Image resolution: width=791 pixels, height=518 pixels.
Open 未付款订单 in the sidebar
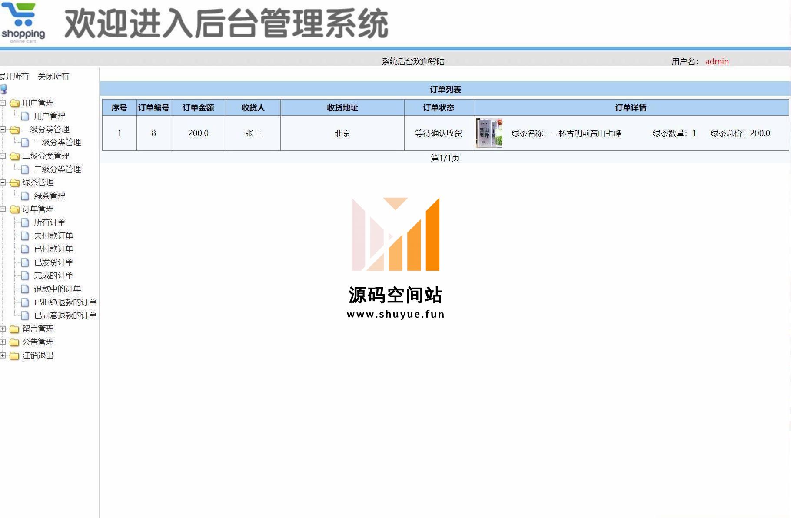coord(53,236)
